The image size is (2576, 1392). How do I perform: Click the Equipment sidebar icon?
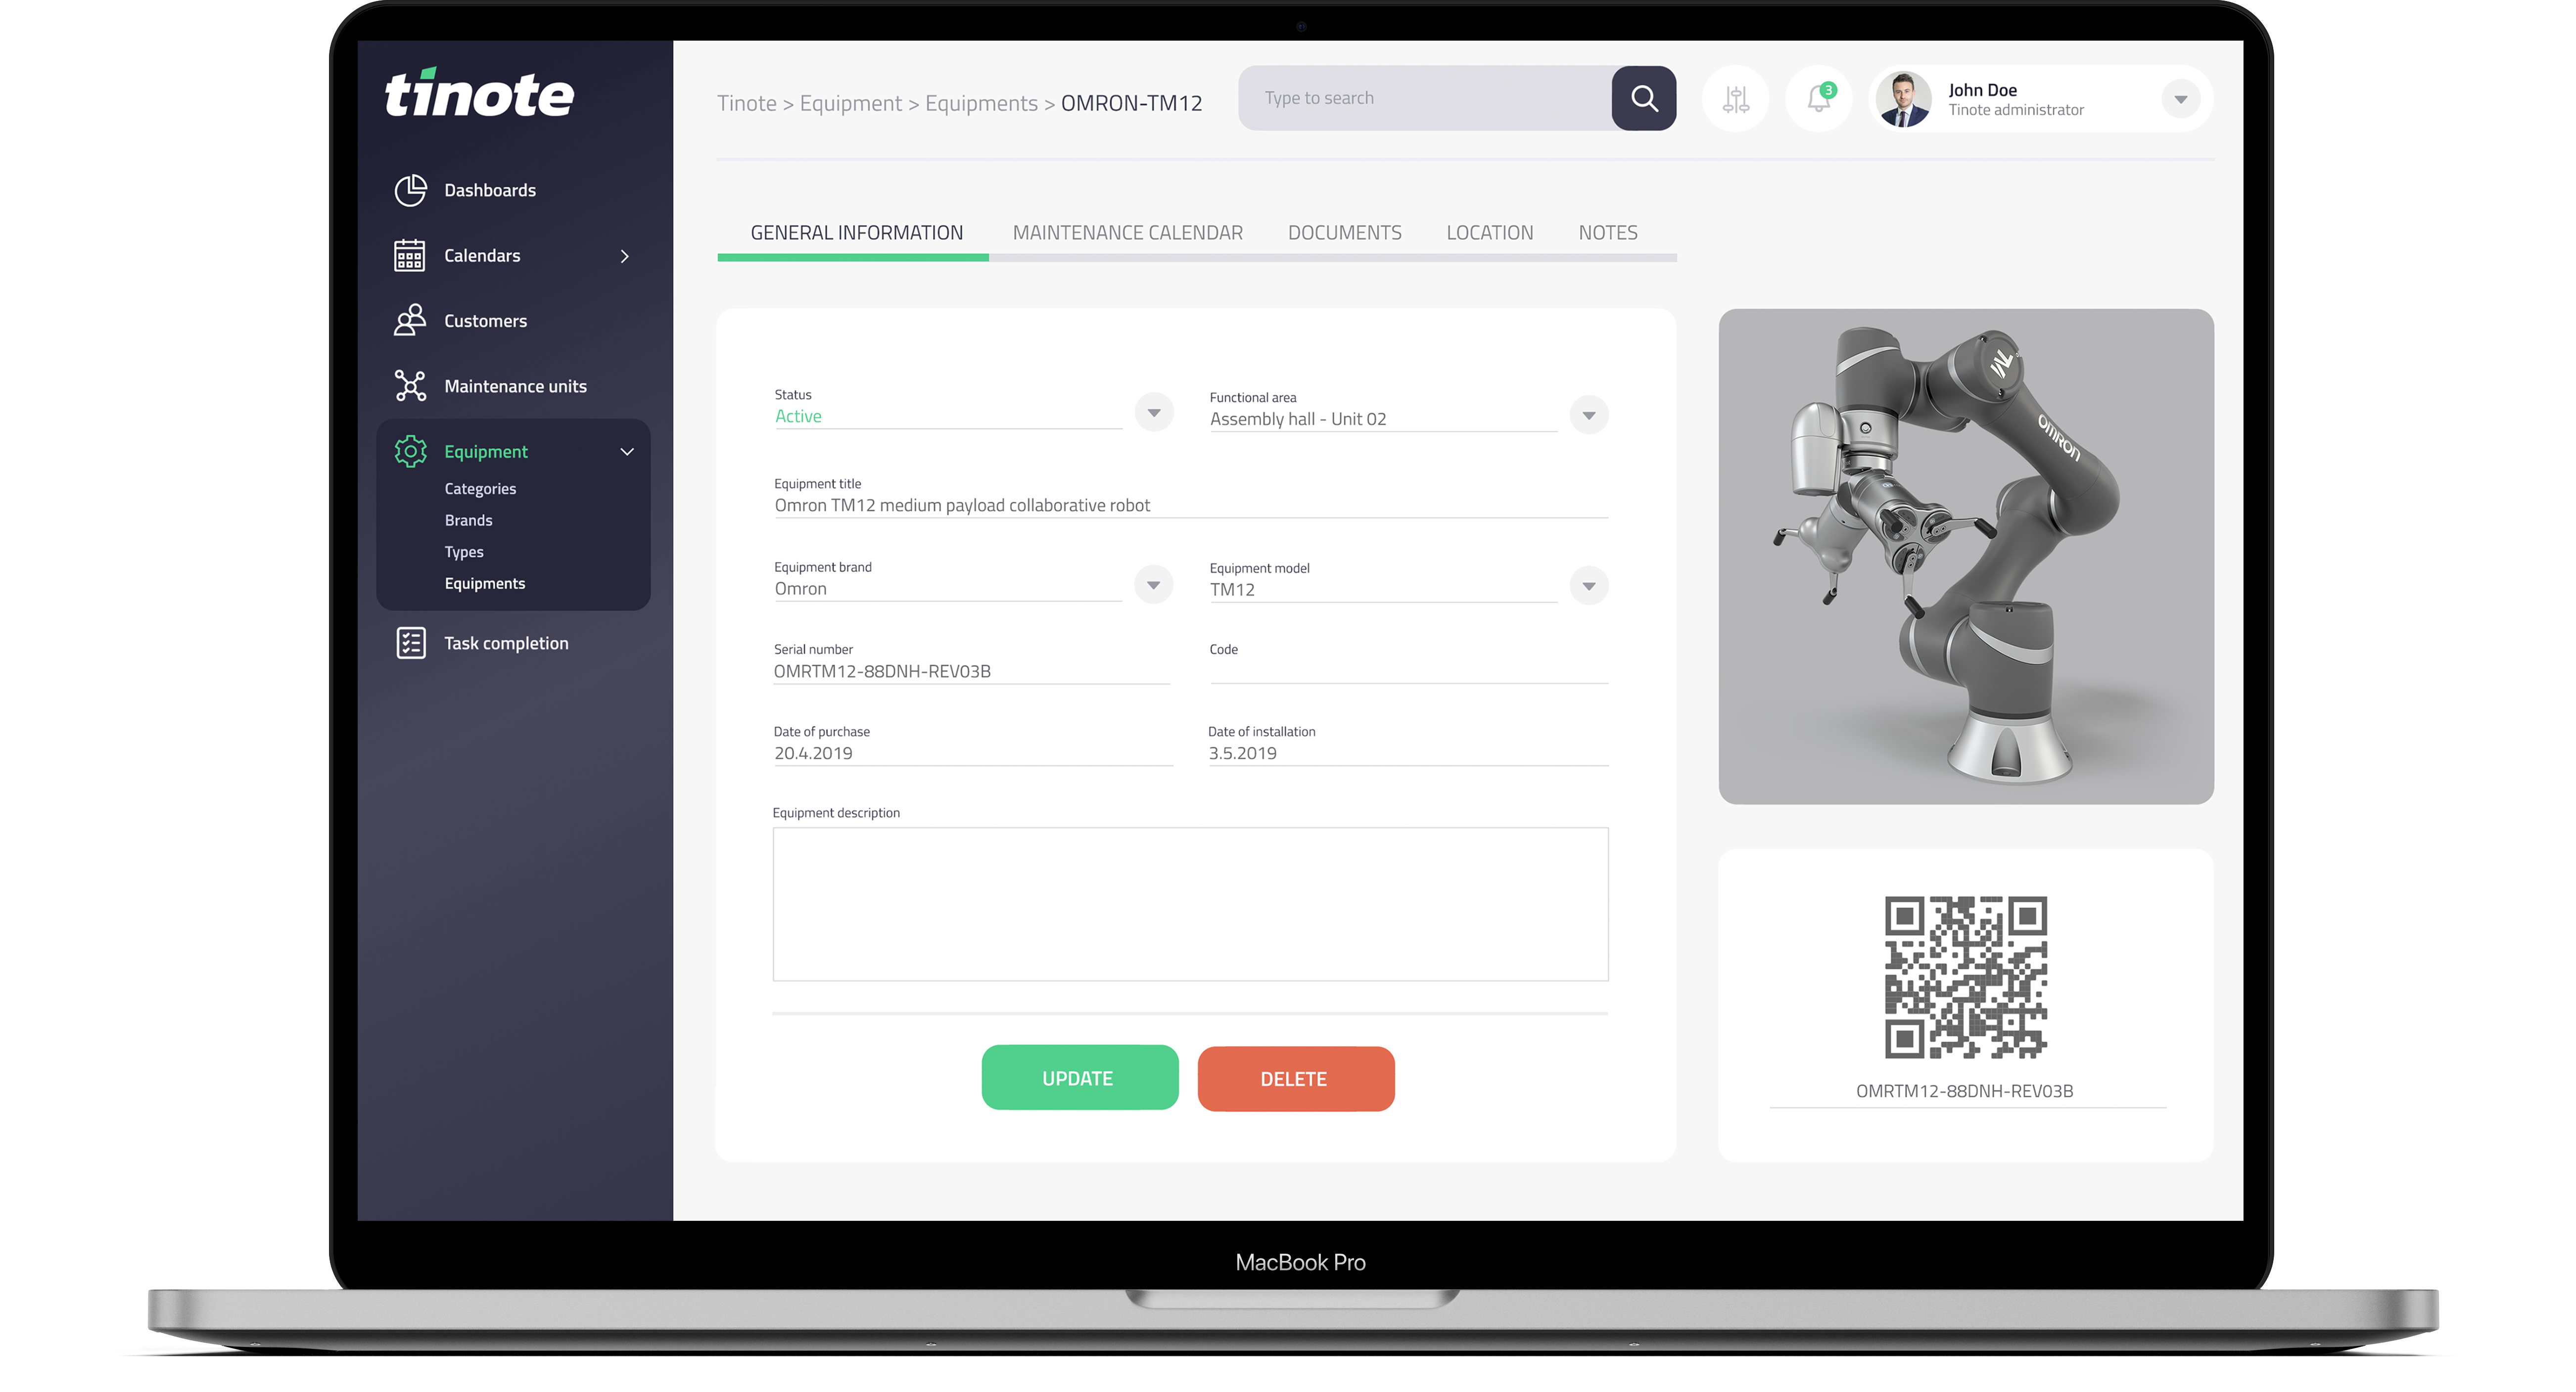[411, 451]
